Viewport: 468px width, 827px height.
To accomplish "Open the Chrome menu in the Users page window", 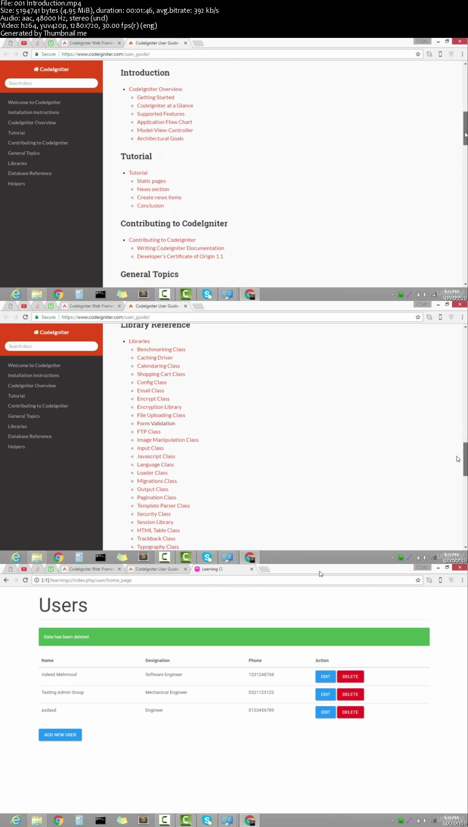I will [462, 580].
